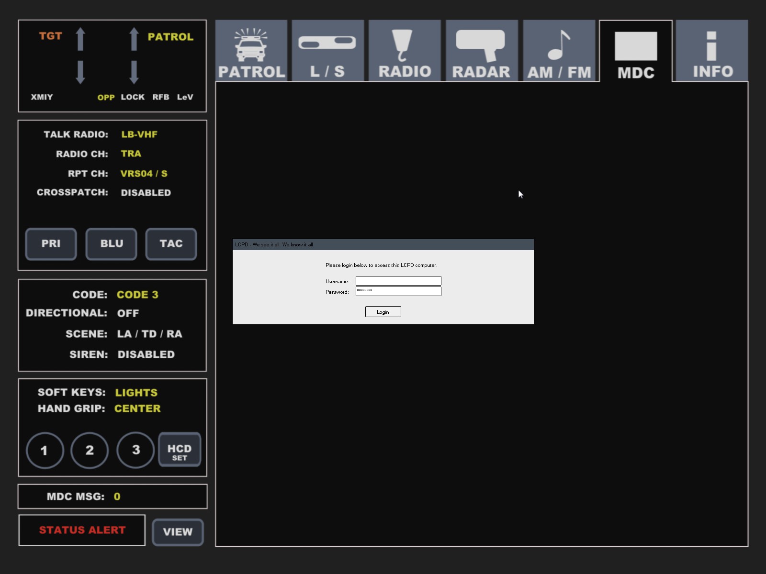Select the L / S lightbar tab

click(x=327, y=51)
